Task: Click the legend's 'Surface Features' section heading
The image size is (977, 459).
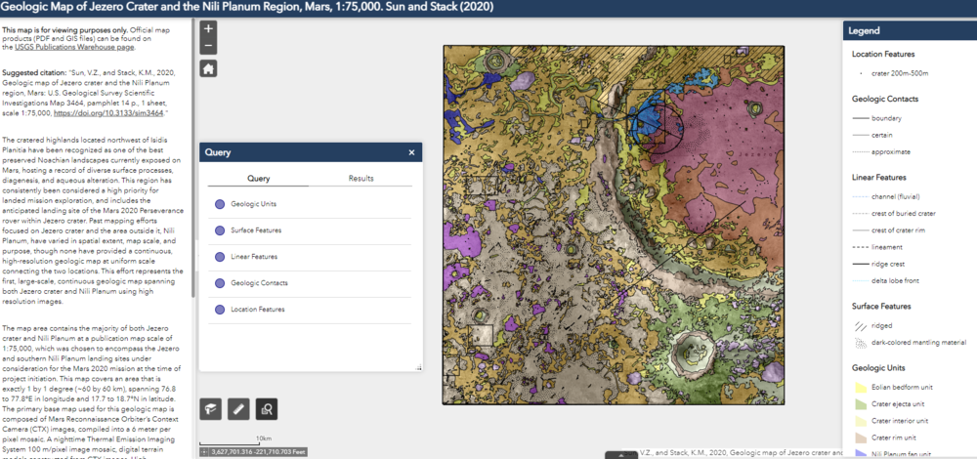Action: pyautogui.click(x=882, y=307)
